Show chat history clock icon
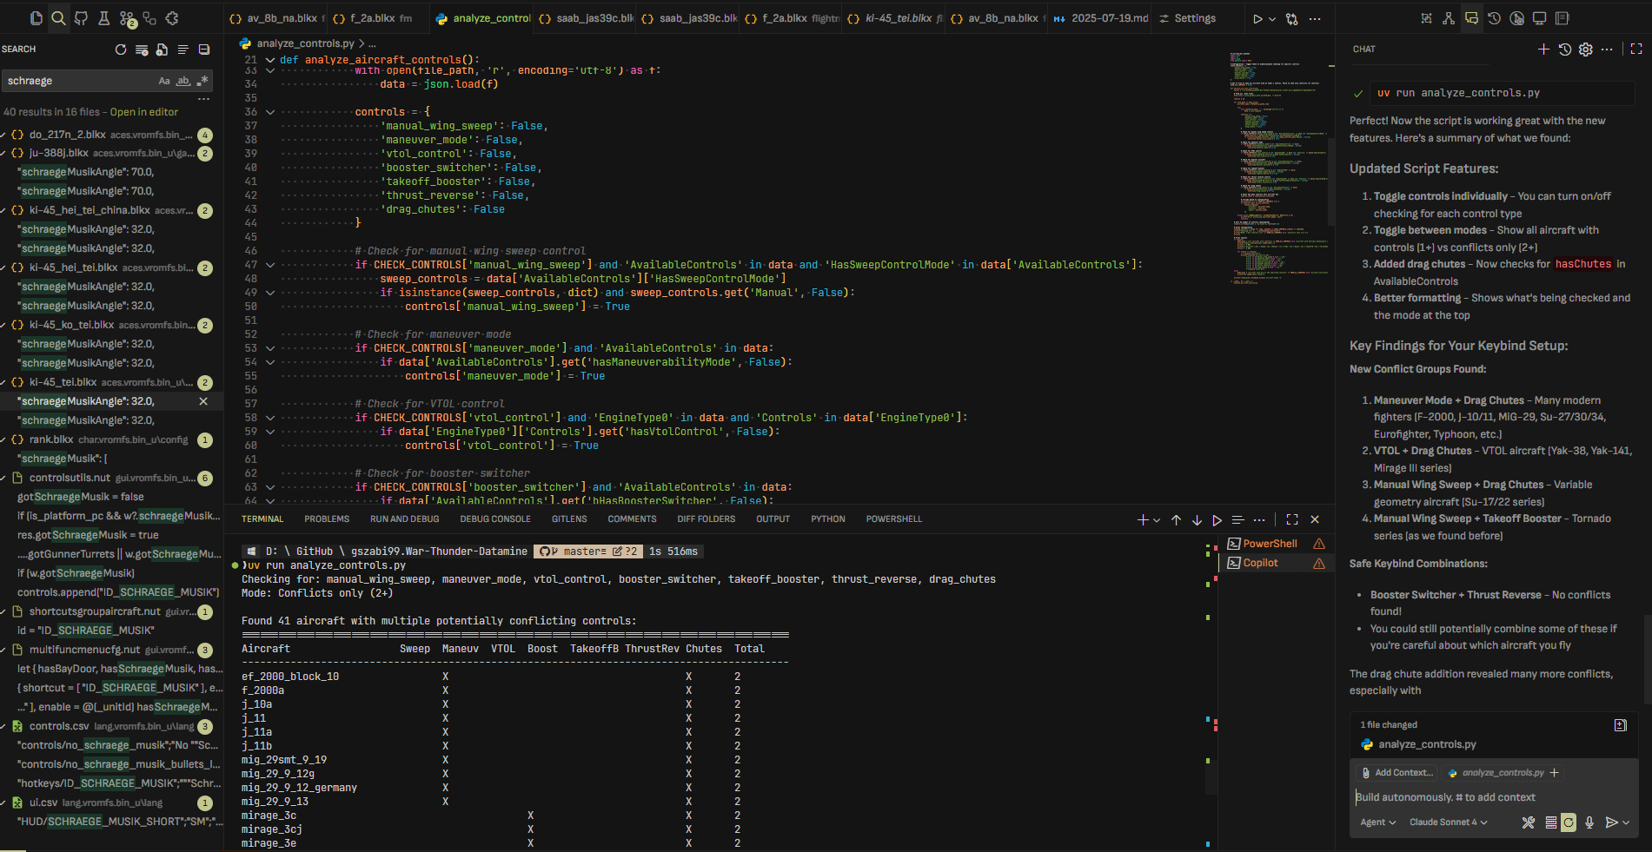 pyautogui.click(x=1565, y=50)
